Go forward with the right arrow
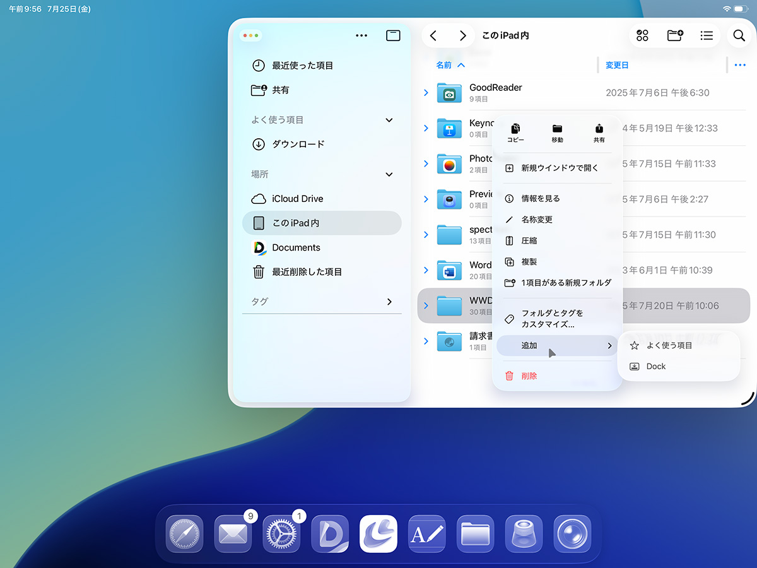 463,36
